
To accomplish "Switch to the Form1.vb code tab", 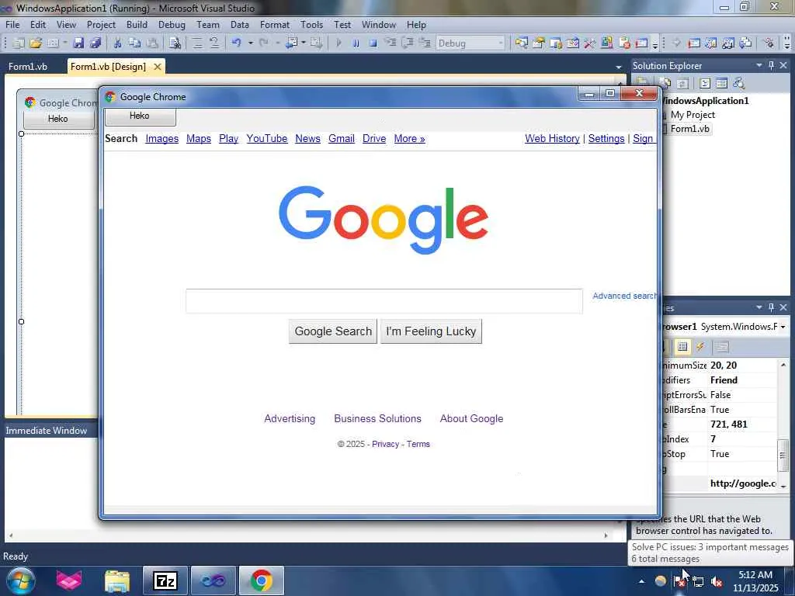I will pos(28,67).
